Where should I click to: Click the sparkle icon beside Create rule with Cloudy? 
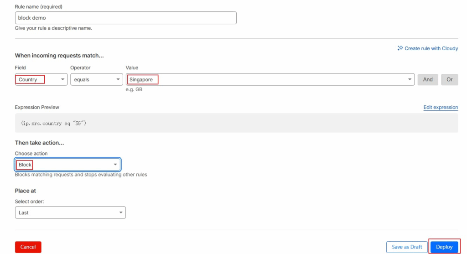pyautogui.click(x=400, y=48)
